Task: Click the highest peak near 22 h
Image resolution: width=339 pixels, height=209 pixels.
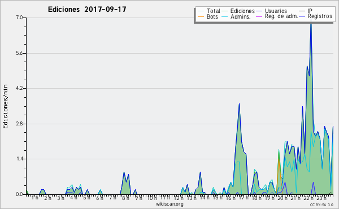Action: tap(311, 23)
